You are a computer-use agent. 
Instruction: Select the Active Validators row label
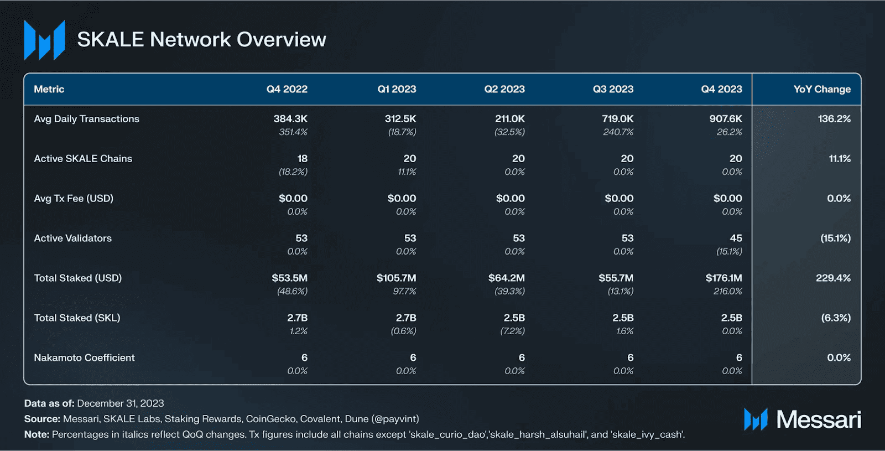tap(73, 239)
